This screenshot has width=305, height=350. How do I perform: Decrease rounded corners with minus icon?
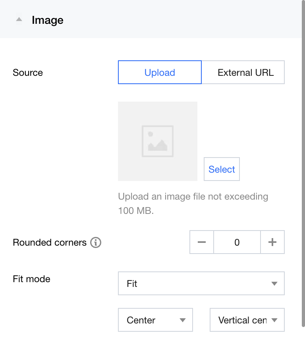(202, 242)
